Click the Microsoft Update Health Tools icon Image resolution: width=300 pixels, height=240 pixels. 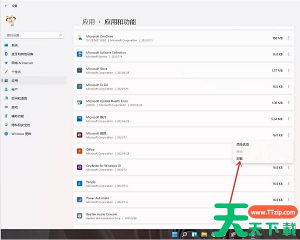pyautogui.click(x=79, y=103)
